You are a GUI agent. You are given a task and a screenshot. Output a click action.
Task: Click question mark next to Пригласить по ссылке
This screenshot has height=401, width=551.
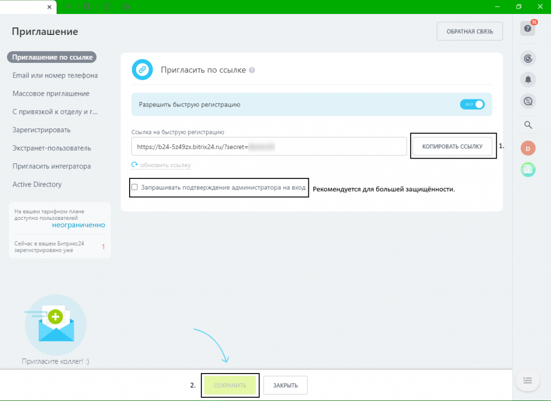(x=252, y=70)
